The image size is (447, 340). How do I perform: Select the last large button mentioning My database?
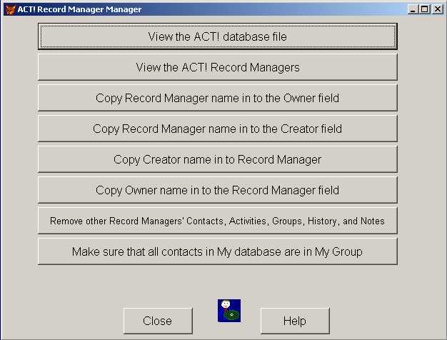pos(218,252)
